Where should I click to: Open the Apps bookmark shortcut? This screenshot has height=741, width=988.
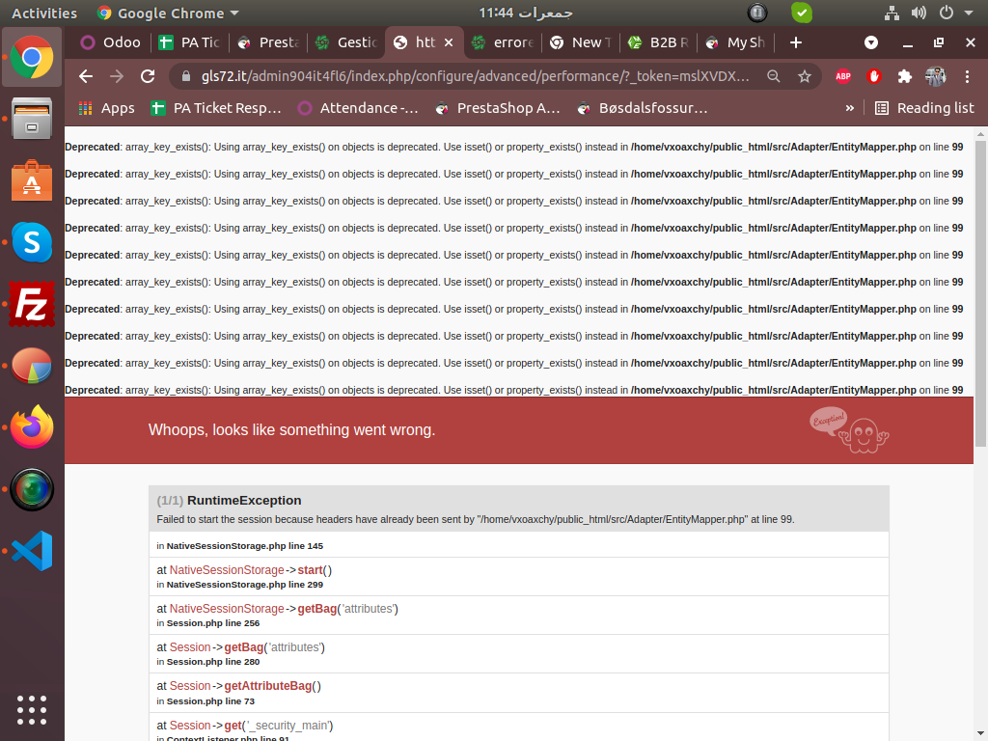tap(106, 108)
